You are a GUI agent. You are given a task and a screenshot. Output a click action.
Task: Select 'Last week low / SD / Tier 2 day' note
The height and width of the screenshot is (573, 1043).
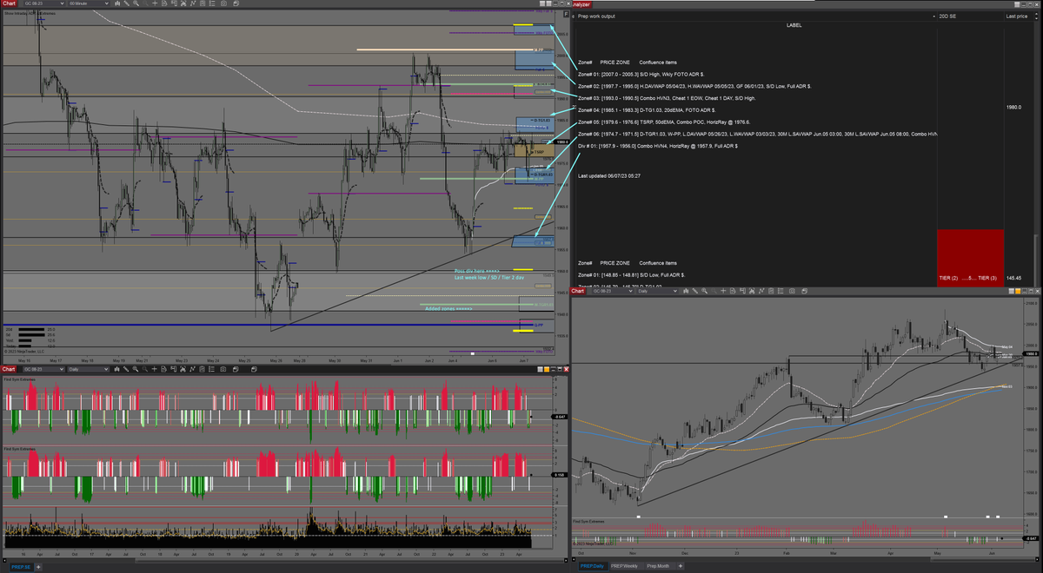pyautogui.click(x=488, y=277)
